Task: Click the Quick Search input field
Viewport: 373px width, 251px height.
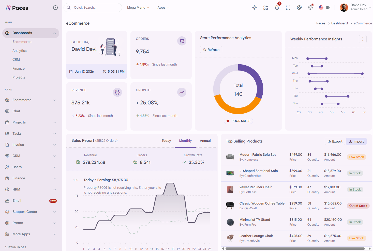Action: tap(93, 8)
